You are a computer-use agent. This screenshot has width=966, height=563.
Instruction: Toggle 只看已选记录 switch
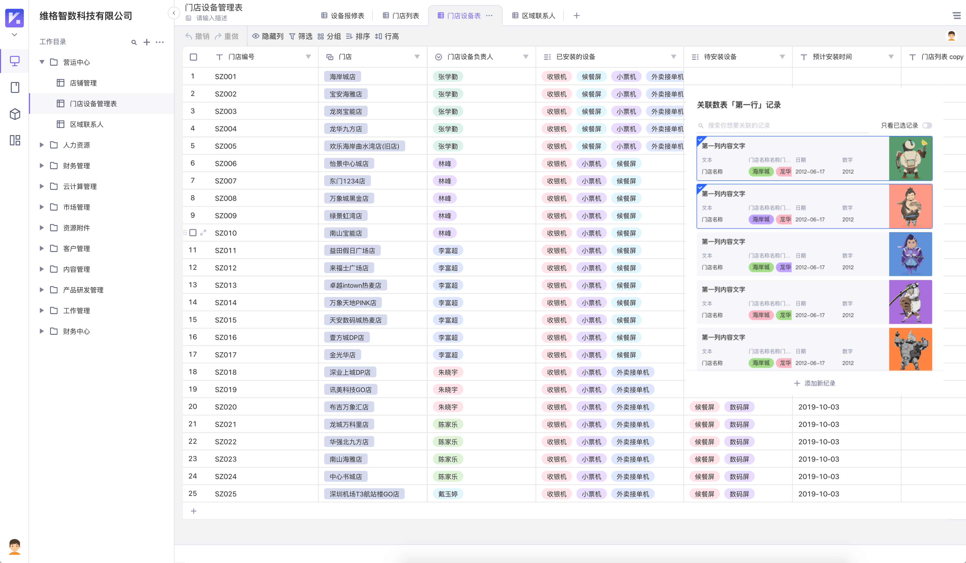(x=926, y=125)
